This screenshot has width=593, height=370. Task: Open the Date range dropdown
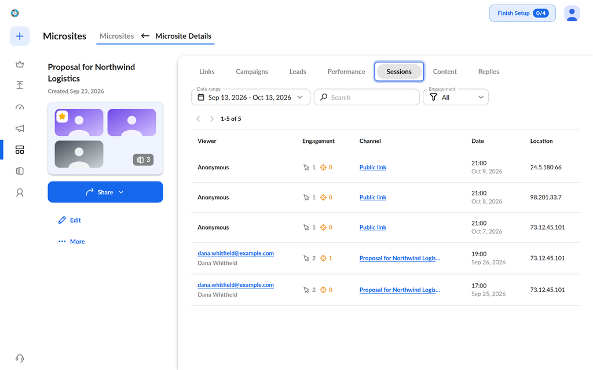coord(251,97)
